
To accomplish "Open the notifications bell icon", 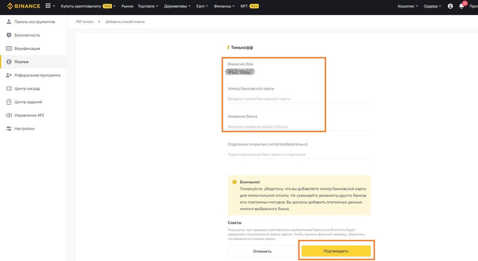I will pyautogui.click(x=462, y=6).
